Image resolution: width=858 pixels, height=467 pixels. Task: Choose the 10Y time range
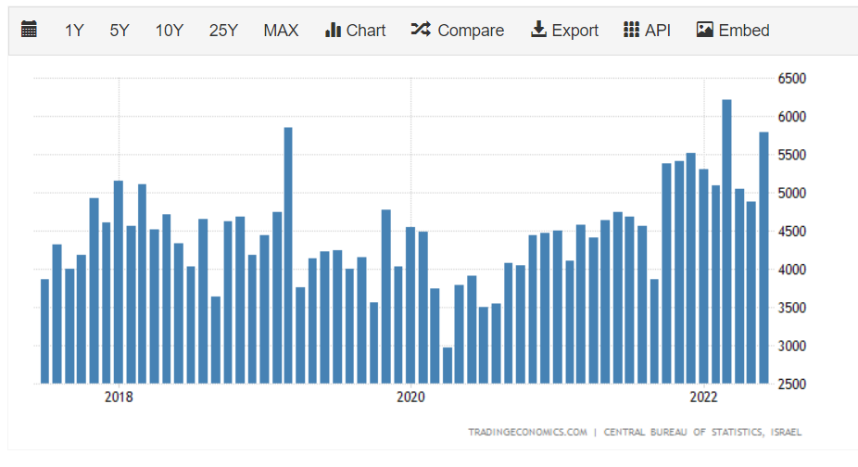point(169,31)
